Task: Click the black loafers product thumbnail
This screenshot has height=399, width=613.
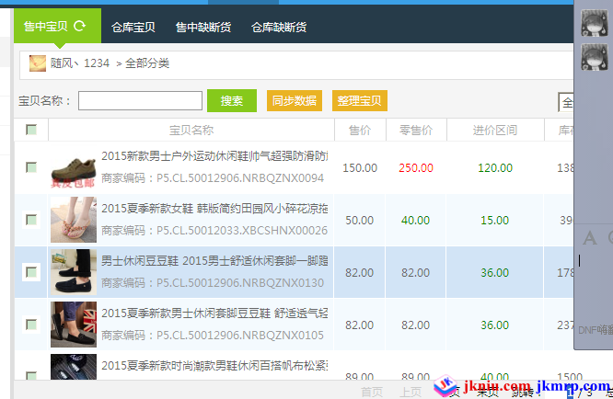Action: [x=73, y=272]
